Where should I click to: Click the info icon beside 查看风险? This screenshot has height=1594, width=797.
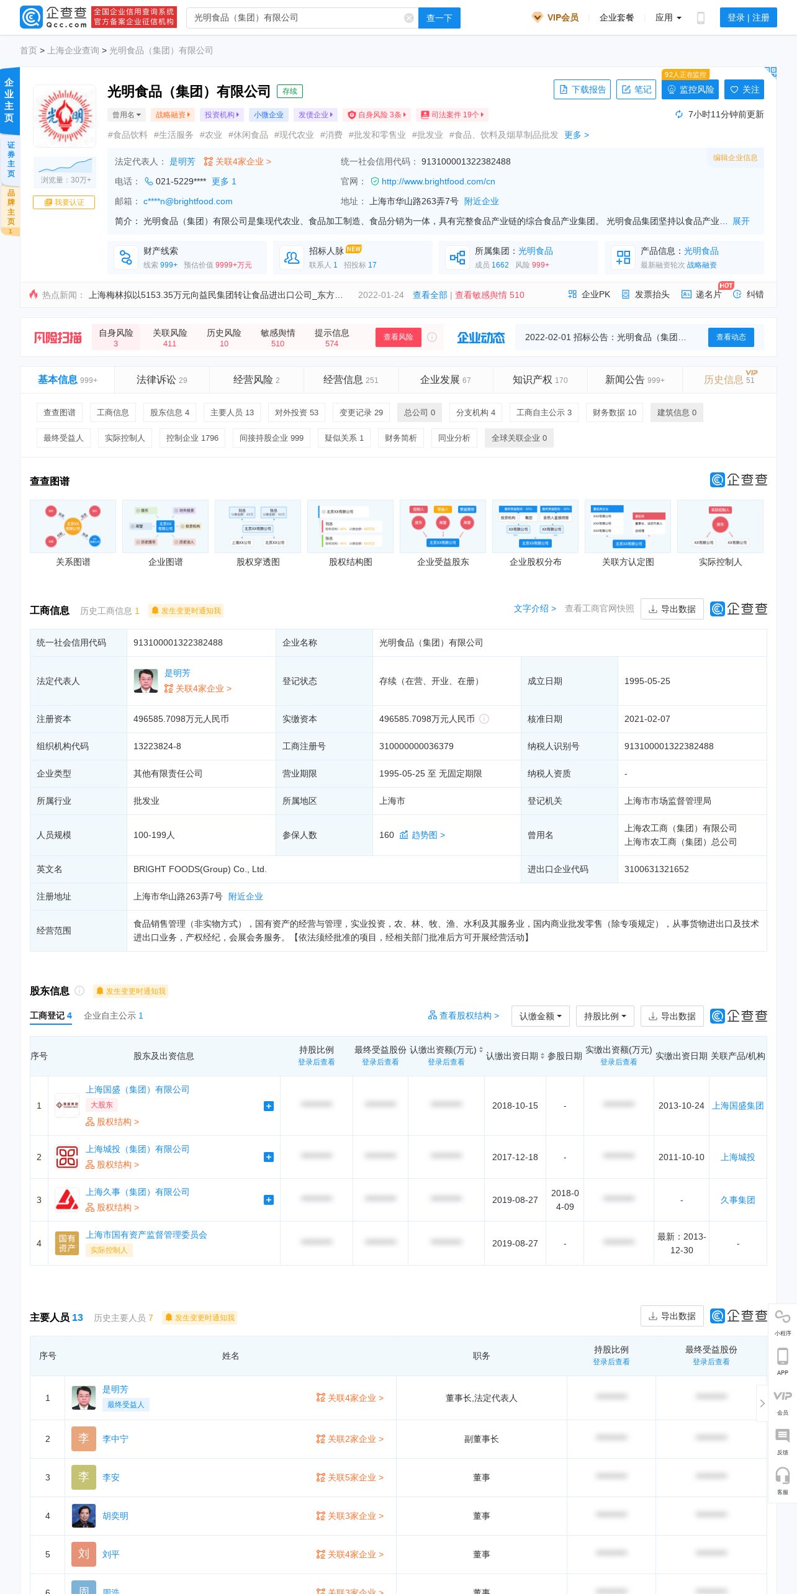[x=432, y=337]
